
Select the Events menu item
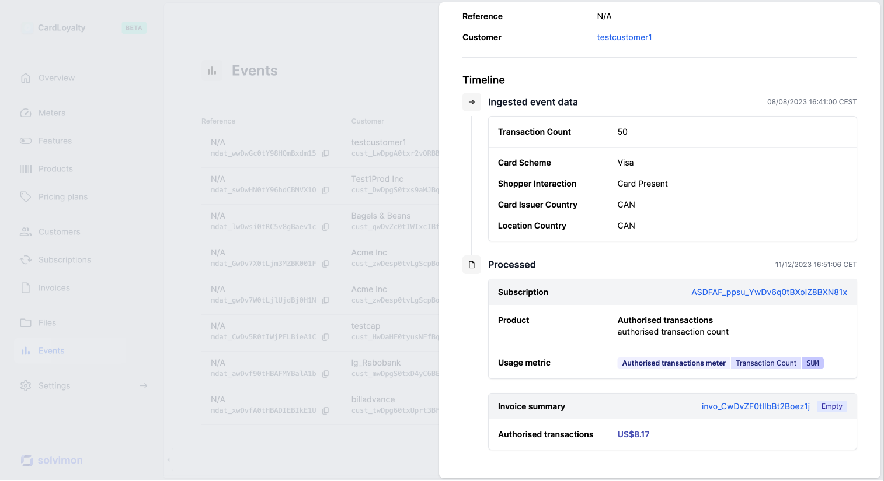(51, 351)
